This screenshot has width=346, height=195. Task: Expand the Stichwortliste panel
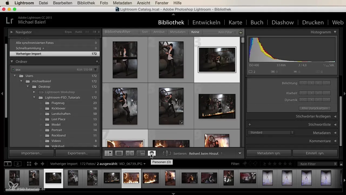coord(335,125)
